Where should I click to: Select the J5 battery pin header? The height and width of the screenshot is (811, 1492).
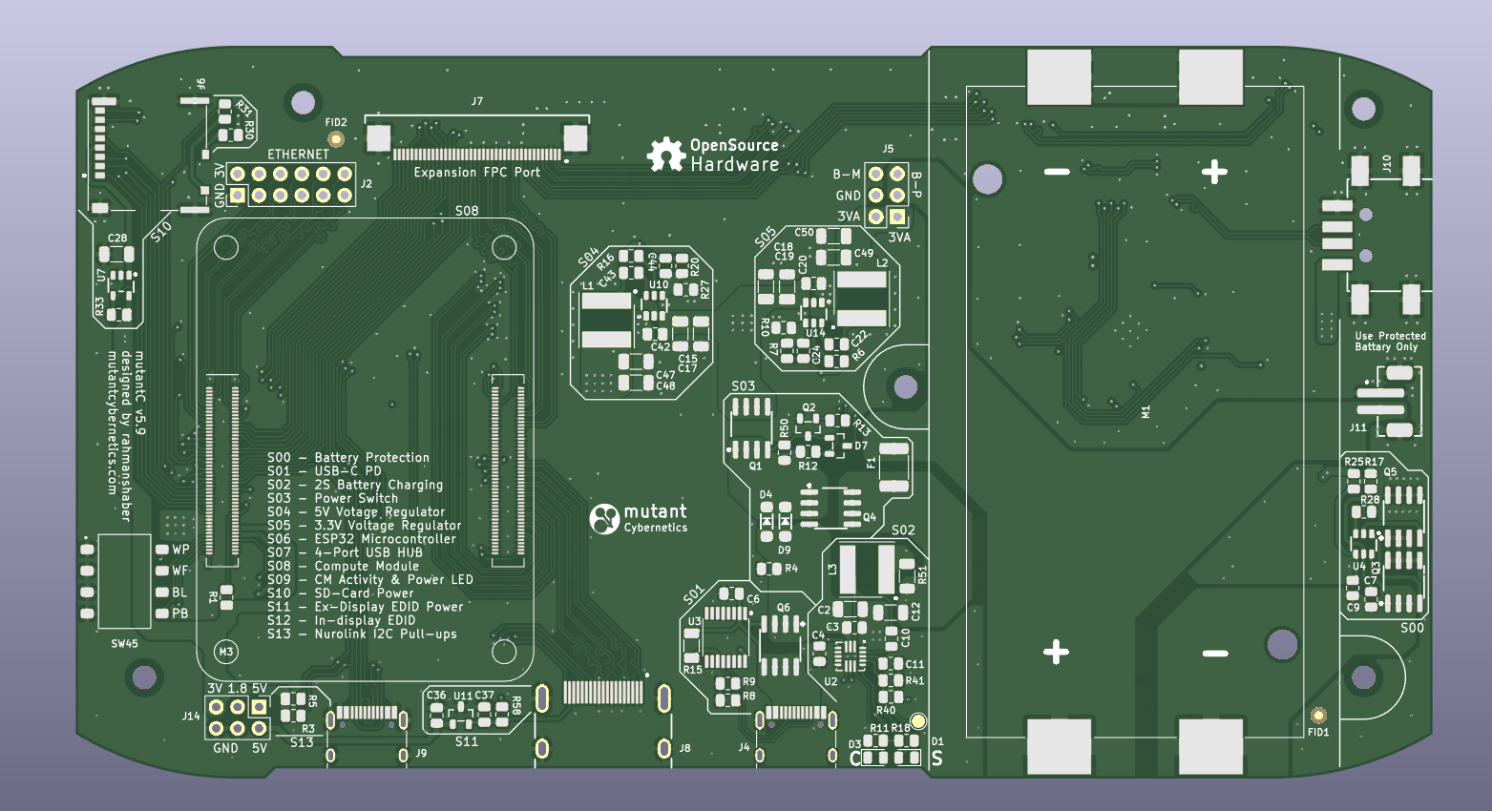(x=886, y=196)
